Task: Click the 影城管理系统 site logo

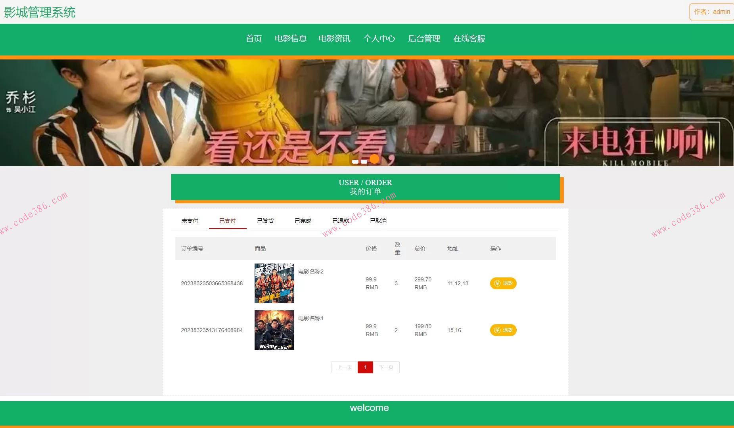Action: click(x=39, y=12)
